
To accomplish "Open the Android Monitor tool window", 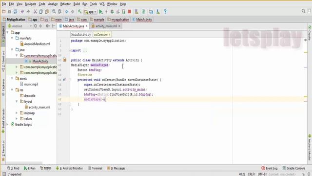I will click(x=69, y=168).
